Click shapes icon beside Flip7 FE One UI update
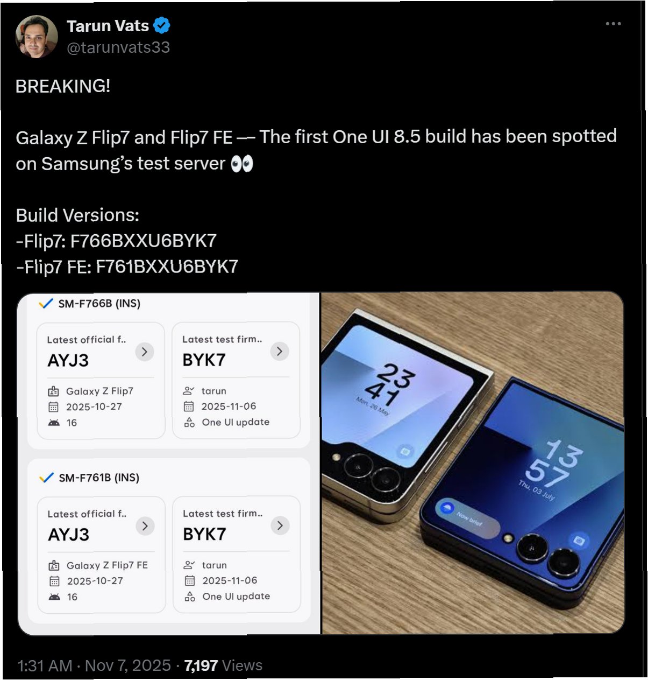Viewport: 648px width, 680px height. pyautogui.click(x=190, y=597)
